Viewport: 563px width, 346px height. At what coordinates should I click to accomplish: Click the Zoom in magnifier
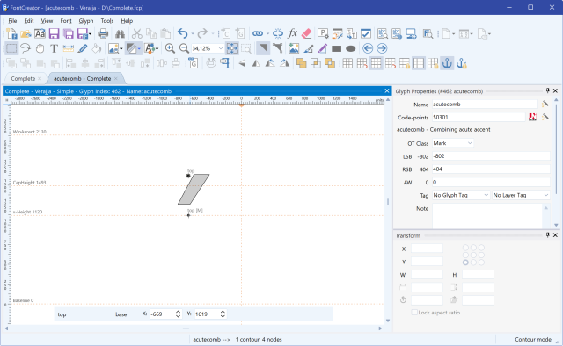170,48
